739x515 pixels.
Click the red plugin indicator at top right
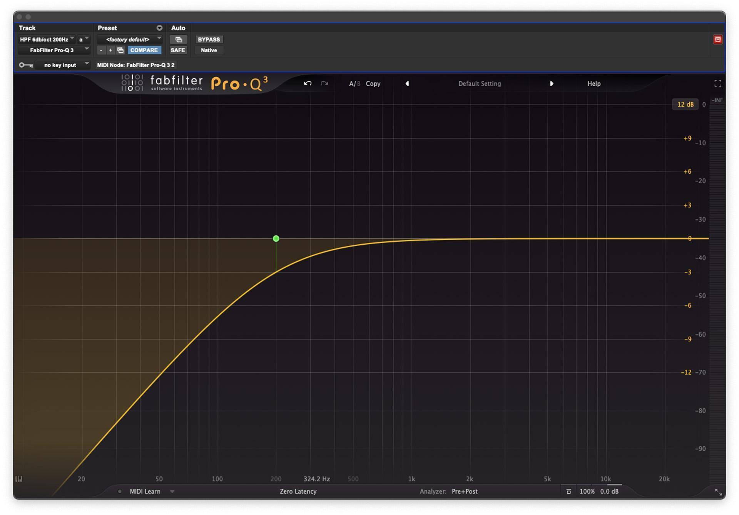tap(717, 39)
